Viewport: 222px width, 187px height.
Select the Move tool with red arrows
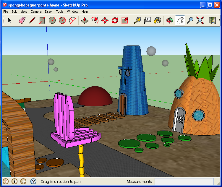[105, 20]
